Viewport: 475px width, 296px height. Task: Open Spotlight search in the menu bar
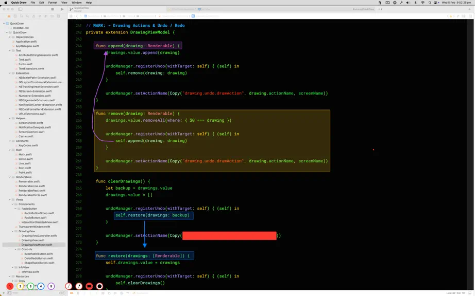coord(430,3)
